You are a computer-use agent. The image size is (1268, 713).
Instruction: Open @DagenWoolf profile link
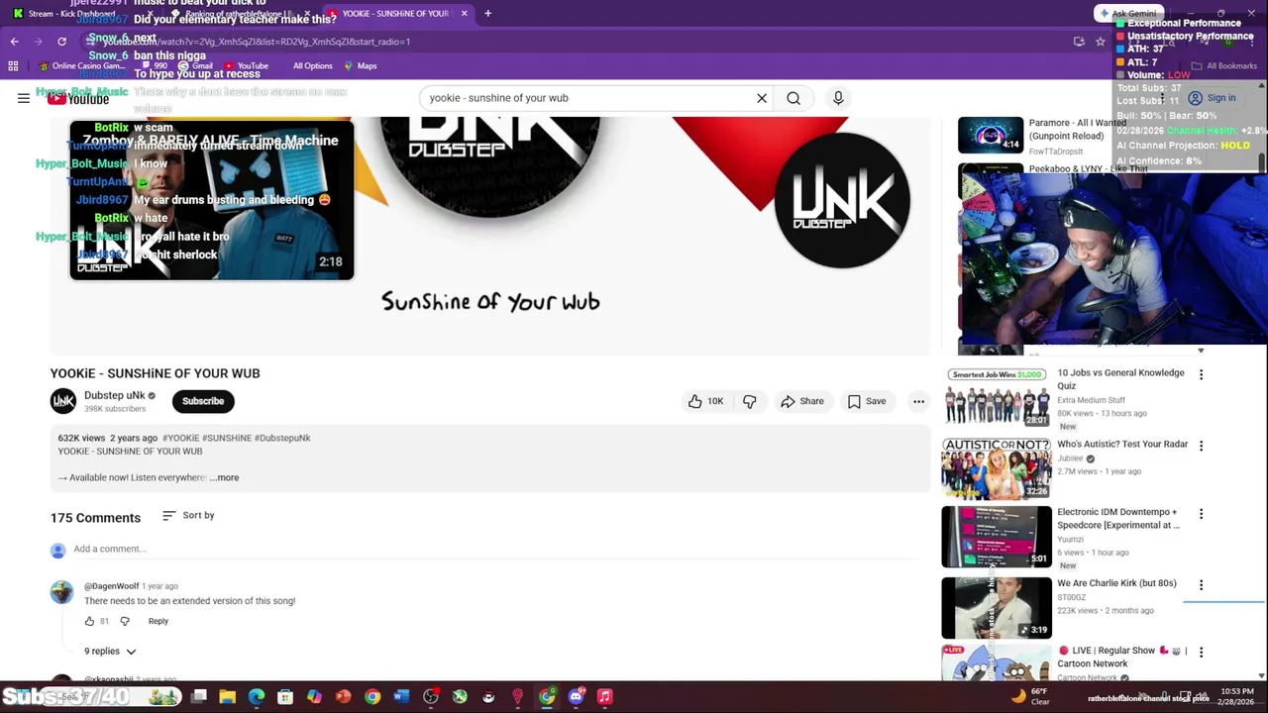111,586
